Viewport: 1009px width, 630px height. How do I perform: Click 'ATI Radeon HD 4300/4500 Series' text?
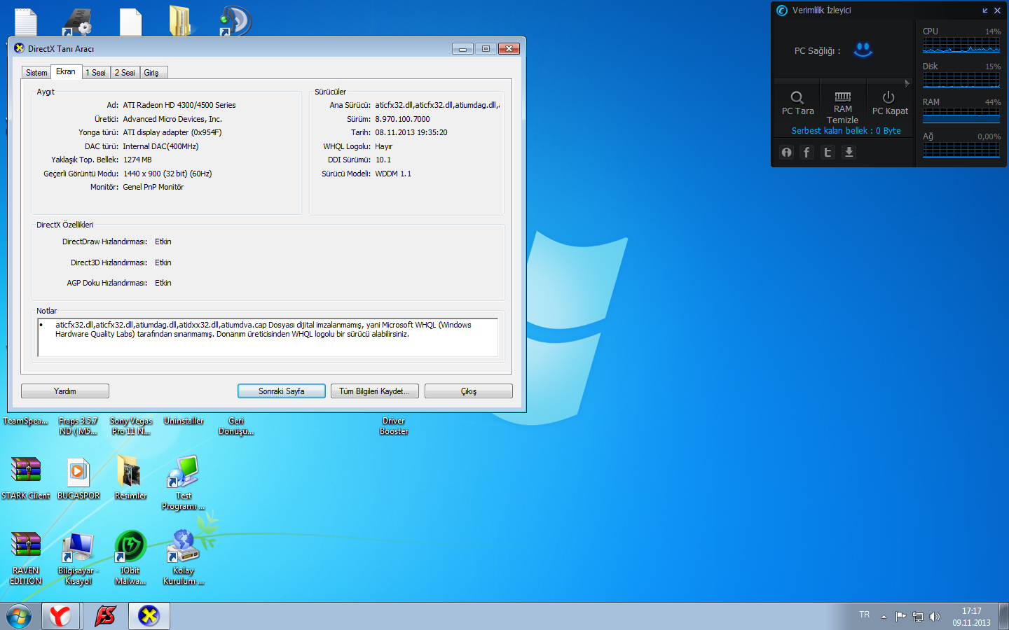179,105
